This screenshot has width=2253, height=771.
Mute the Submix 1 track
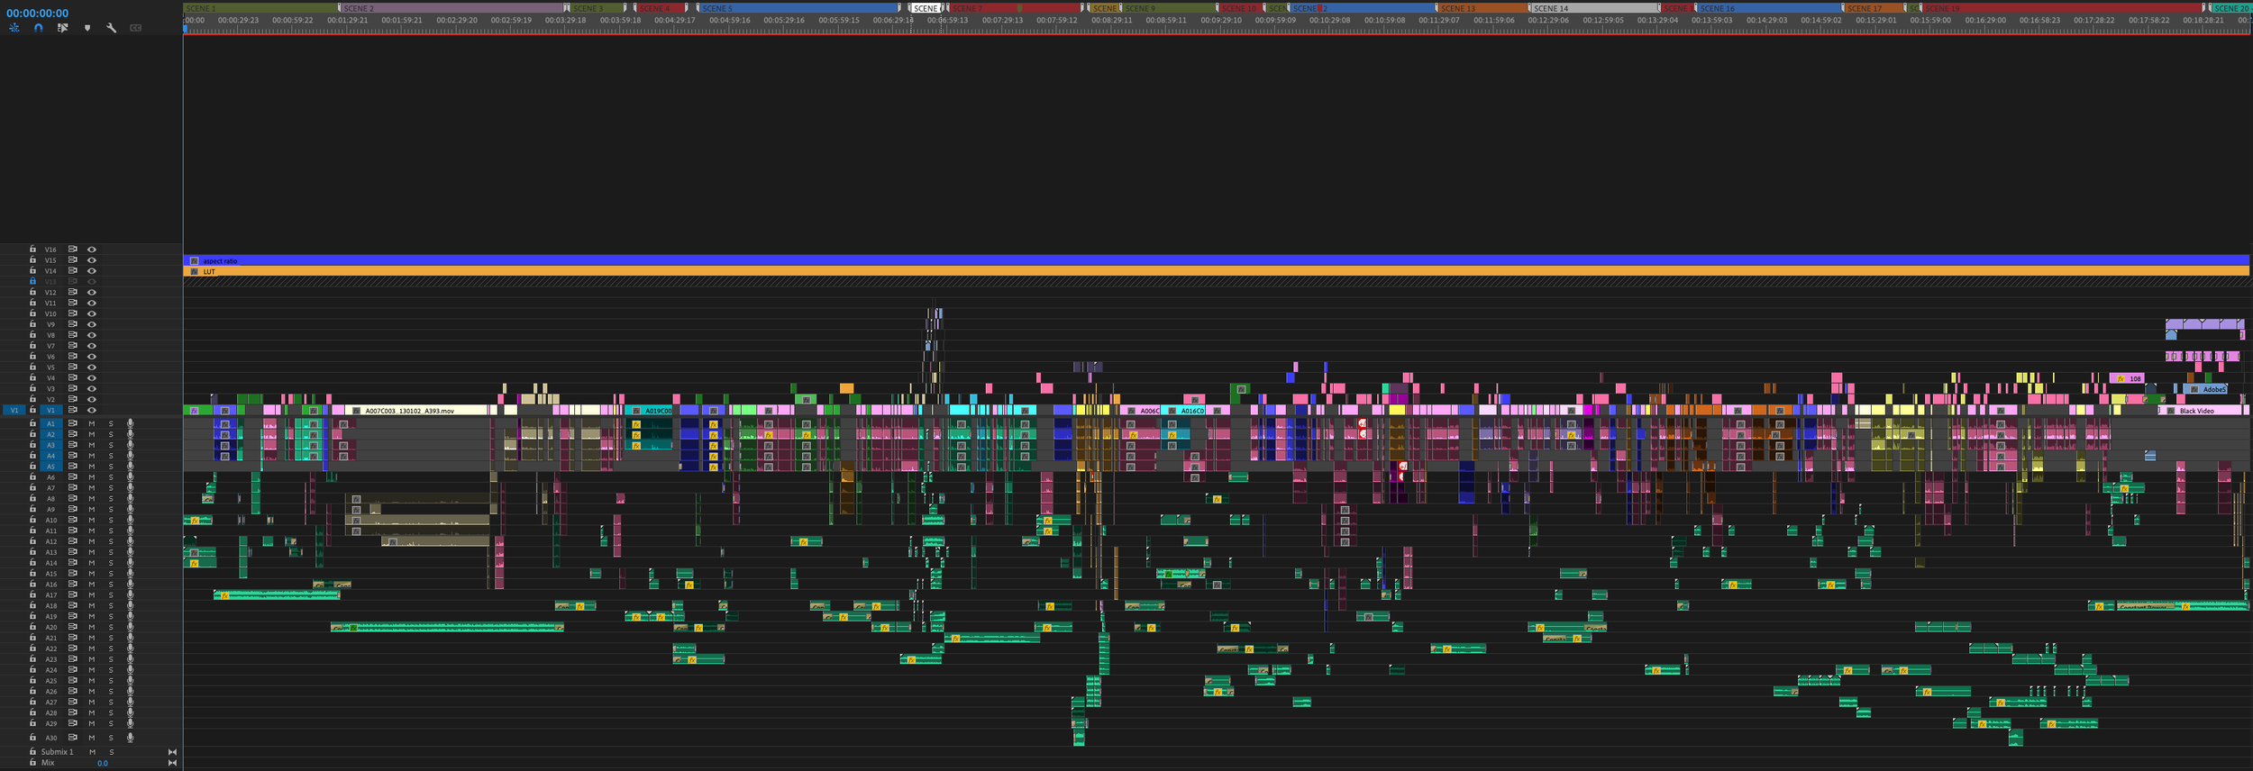click(92, 751)
